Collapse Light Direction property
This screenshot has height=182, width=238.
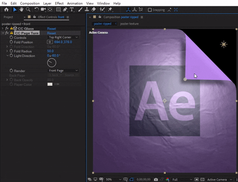point(7,56)
